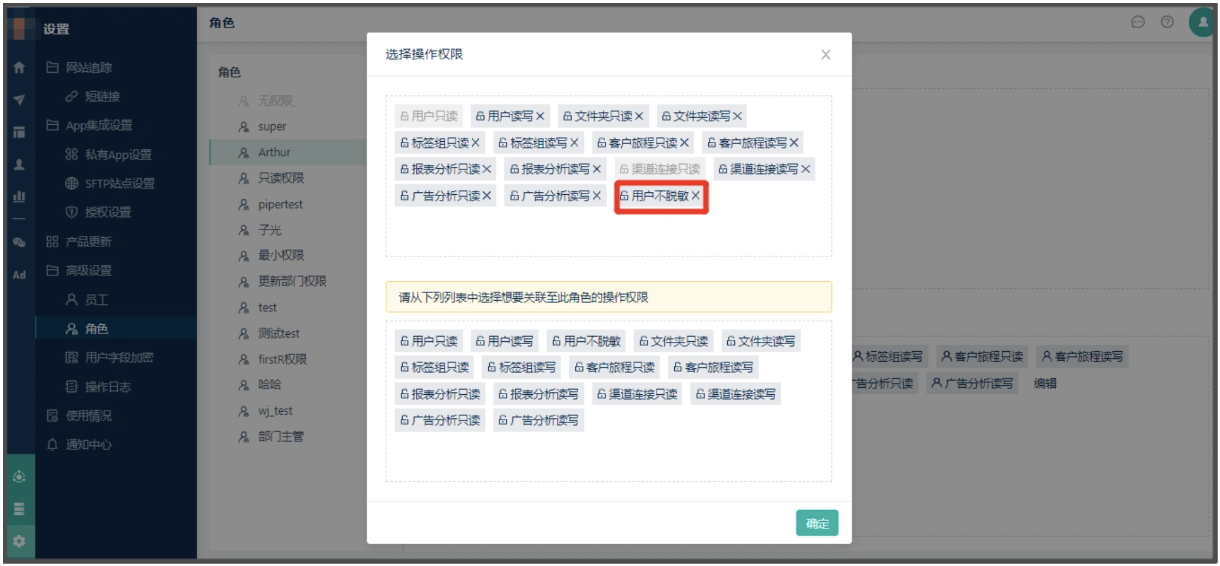Add 客户旅程只读 from the available list
This screenshot has width=1220, height=566.
point(615,368)
